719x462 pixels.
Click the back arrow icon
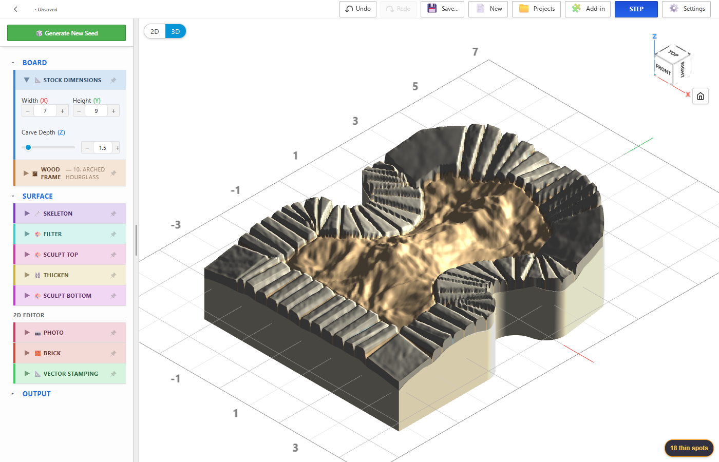click(x=15, y=9)
